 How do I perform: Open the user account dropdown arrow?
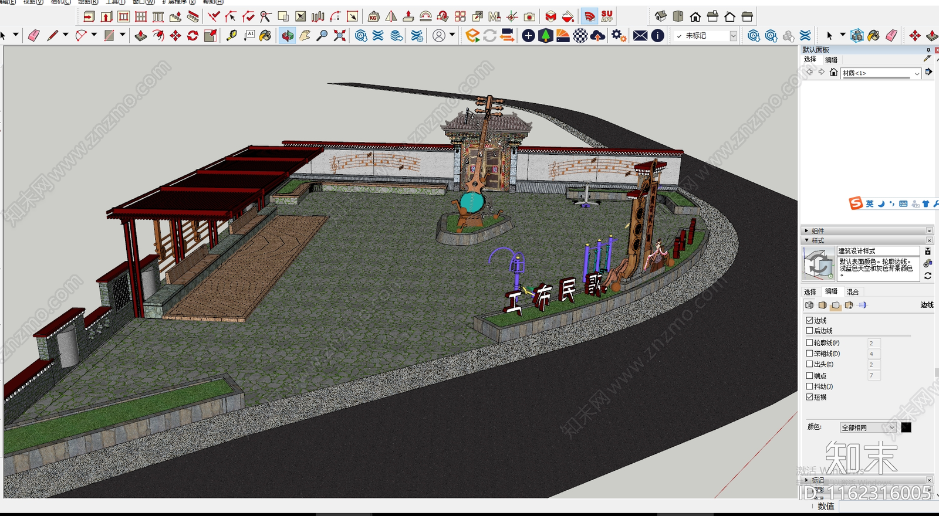point(452,35)
